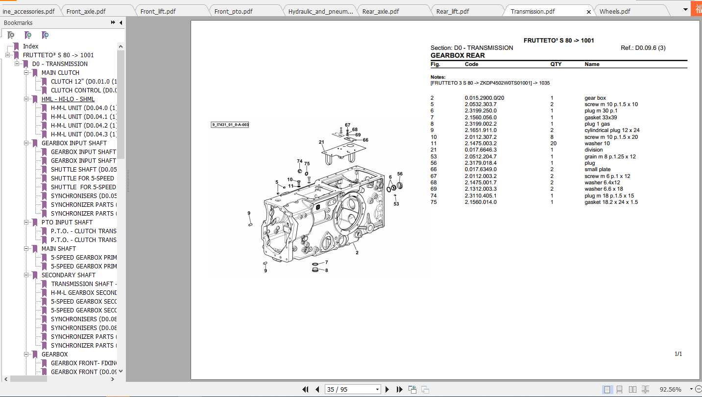Click the add bookmark icon
Screen dimensions: 702x397
point(28,35)
